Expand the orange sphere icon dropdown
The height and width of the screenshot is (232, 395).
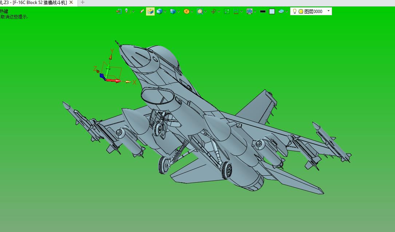[x=192, y=12]
